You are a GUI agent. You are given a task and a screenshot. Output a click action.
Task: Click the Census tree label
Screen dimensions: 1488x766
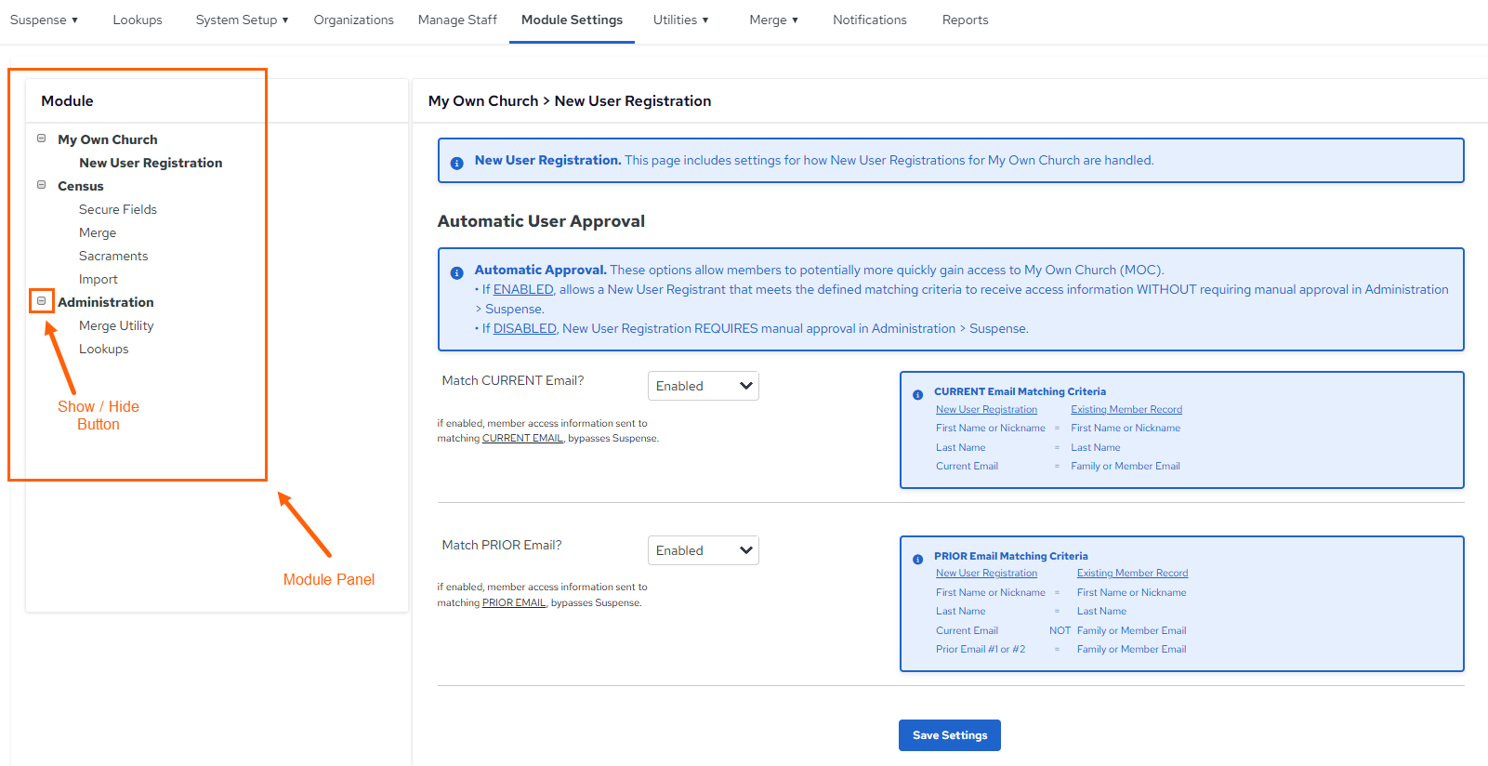tap(81, 186)
